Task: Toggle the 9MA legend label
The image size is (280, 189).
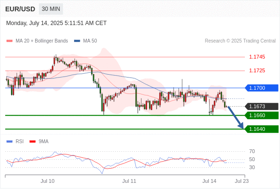Action: click(x=44, y=142)
